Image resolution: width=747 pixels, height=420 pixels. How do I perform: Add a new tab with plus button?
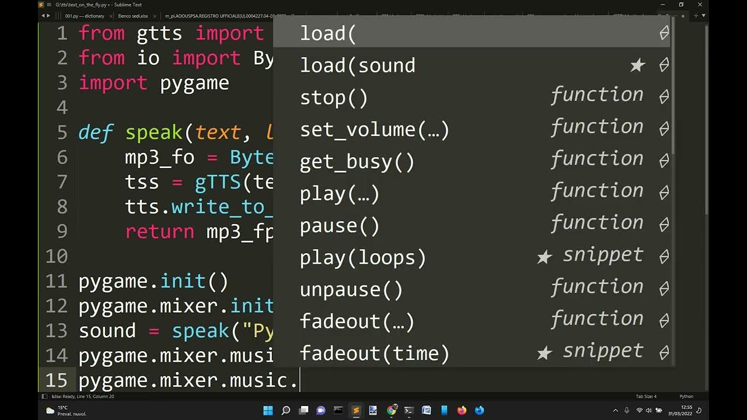696,16
